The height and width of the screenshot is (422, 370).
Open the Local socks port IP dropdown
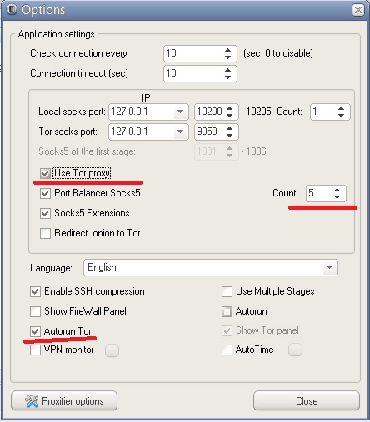180,112
